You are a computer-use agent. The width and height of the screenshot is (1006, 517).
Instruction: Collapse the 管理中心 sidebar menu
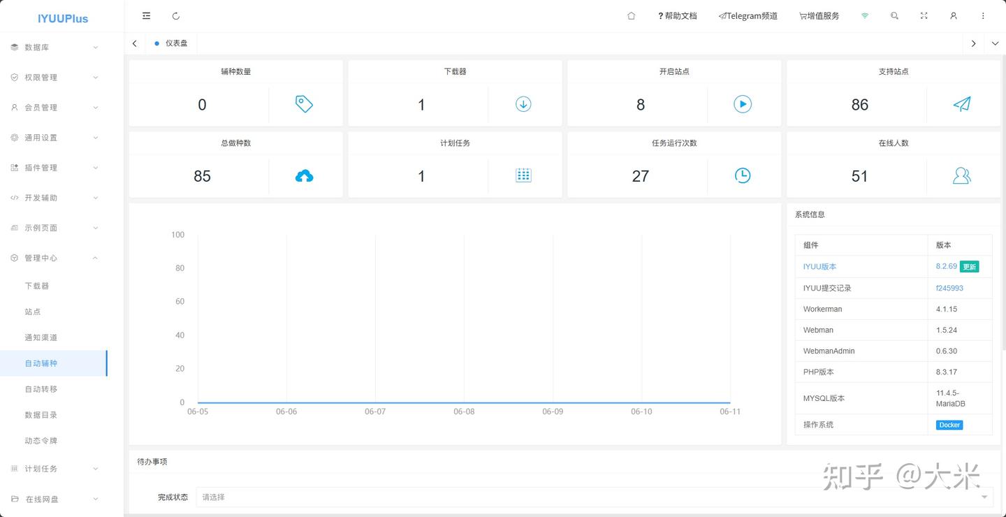click(x=54, y=258)
